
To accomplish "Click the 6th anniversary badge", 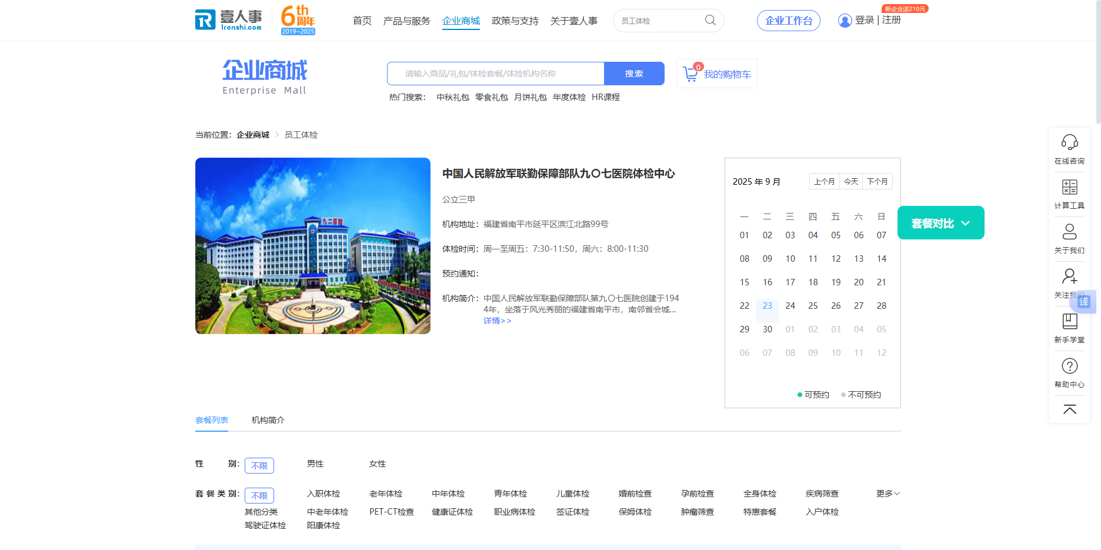I will (x=298, y=20).
